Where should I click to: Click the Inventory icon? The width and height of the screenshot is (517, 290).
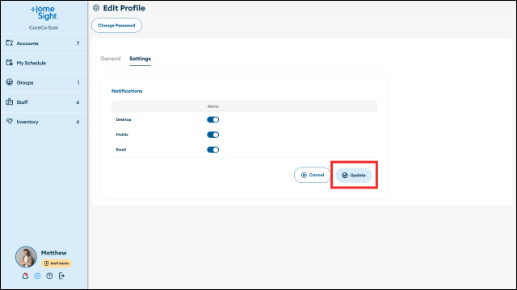click(9, 122)
